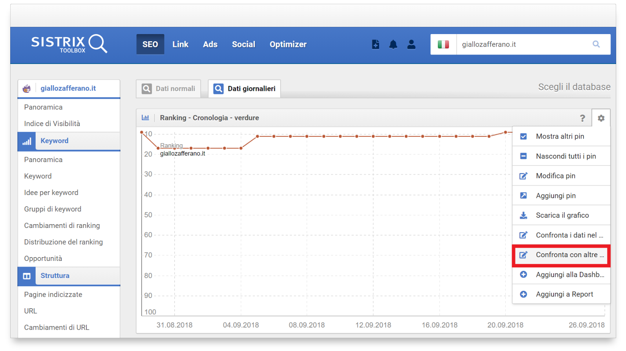Image resolution: width=626 pixels, height=351 pixels.
Task: Click the Ranking pin label on chart
Action: [x=171, y=145]
